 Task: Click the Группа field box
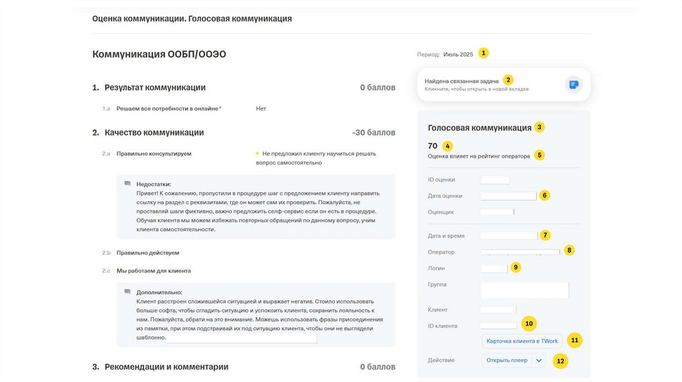(x=524, y=289)
